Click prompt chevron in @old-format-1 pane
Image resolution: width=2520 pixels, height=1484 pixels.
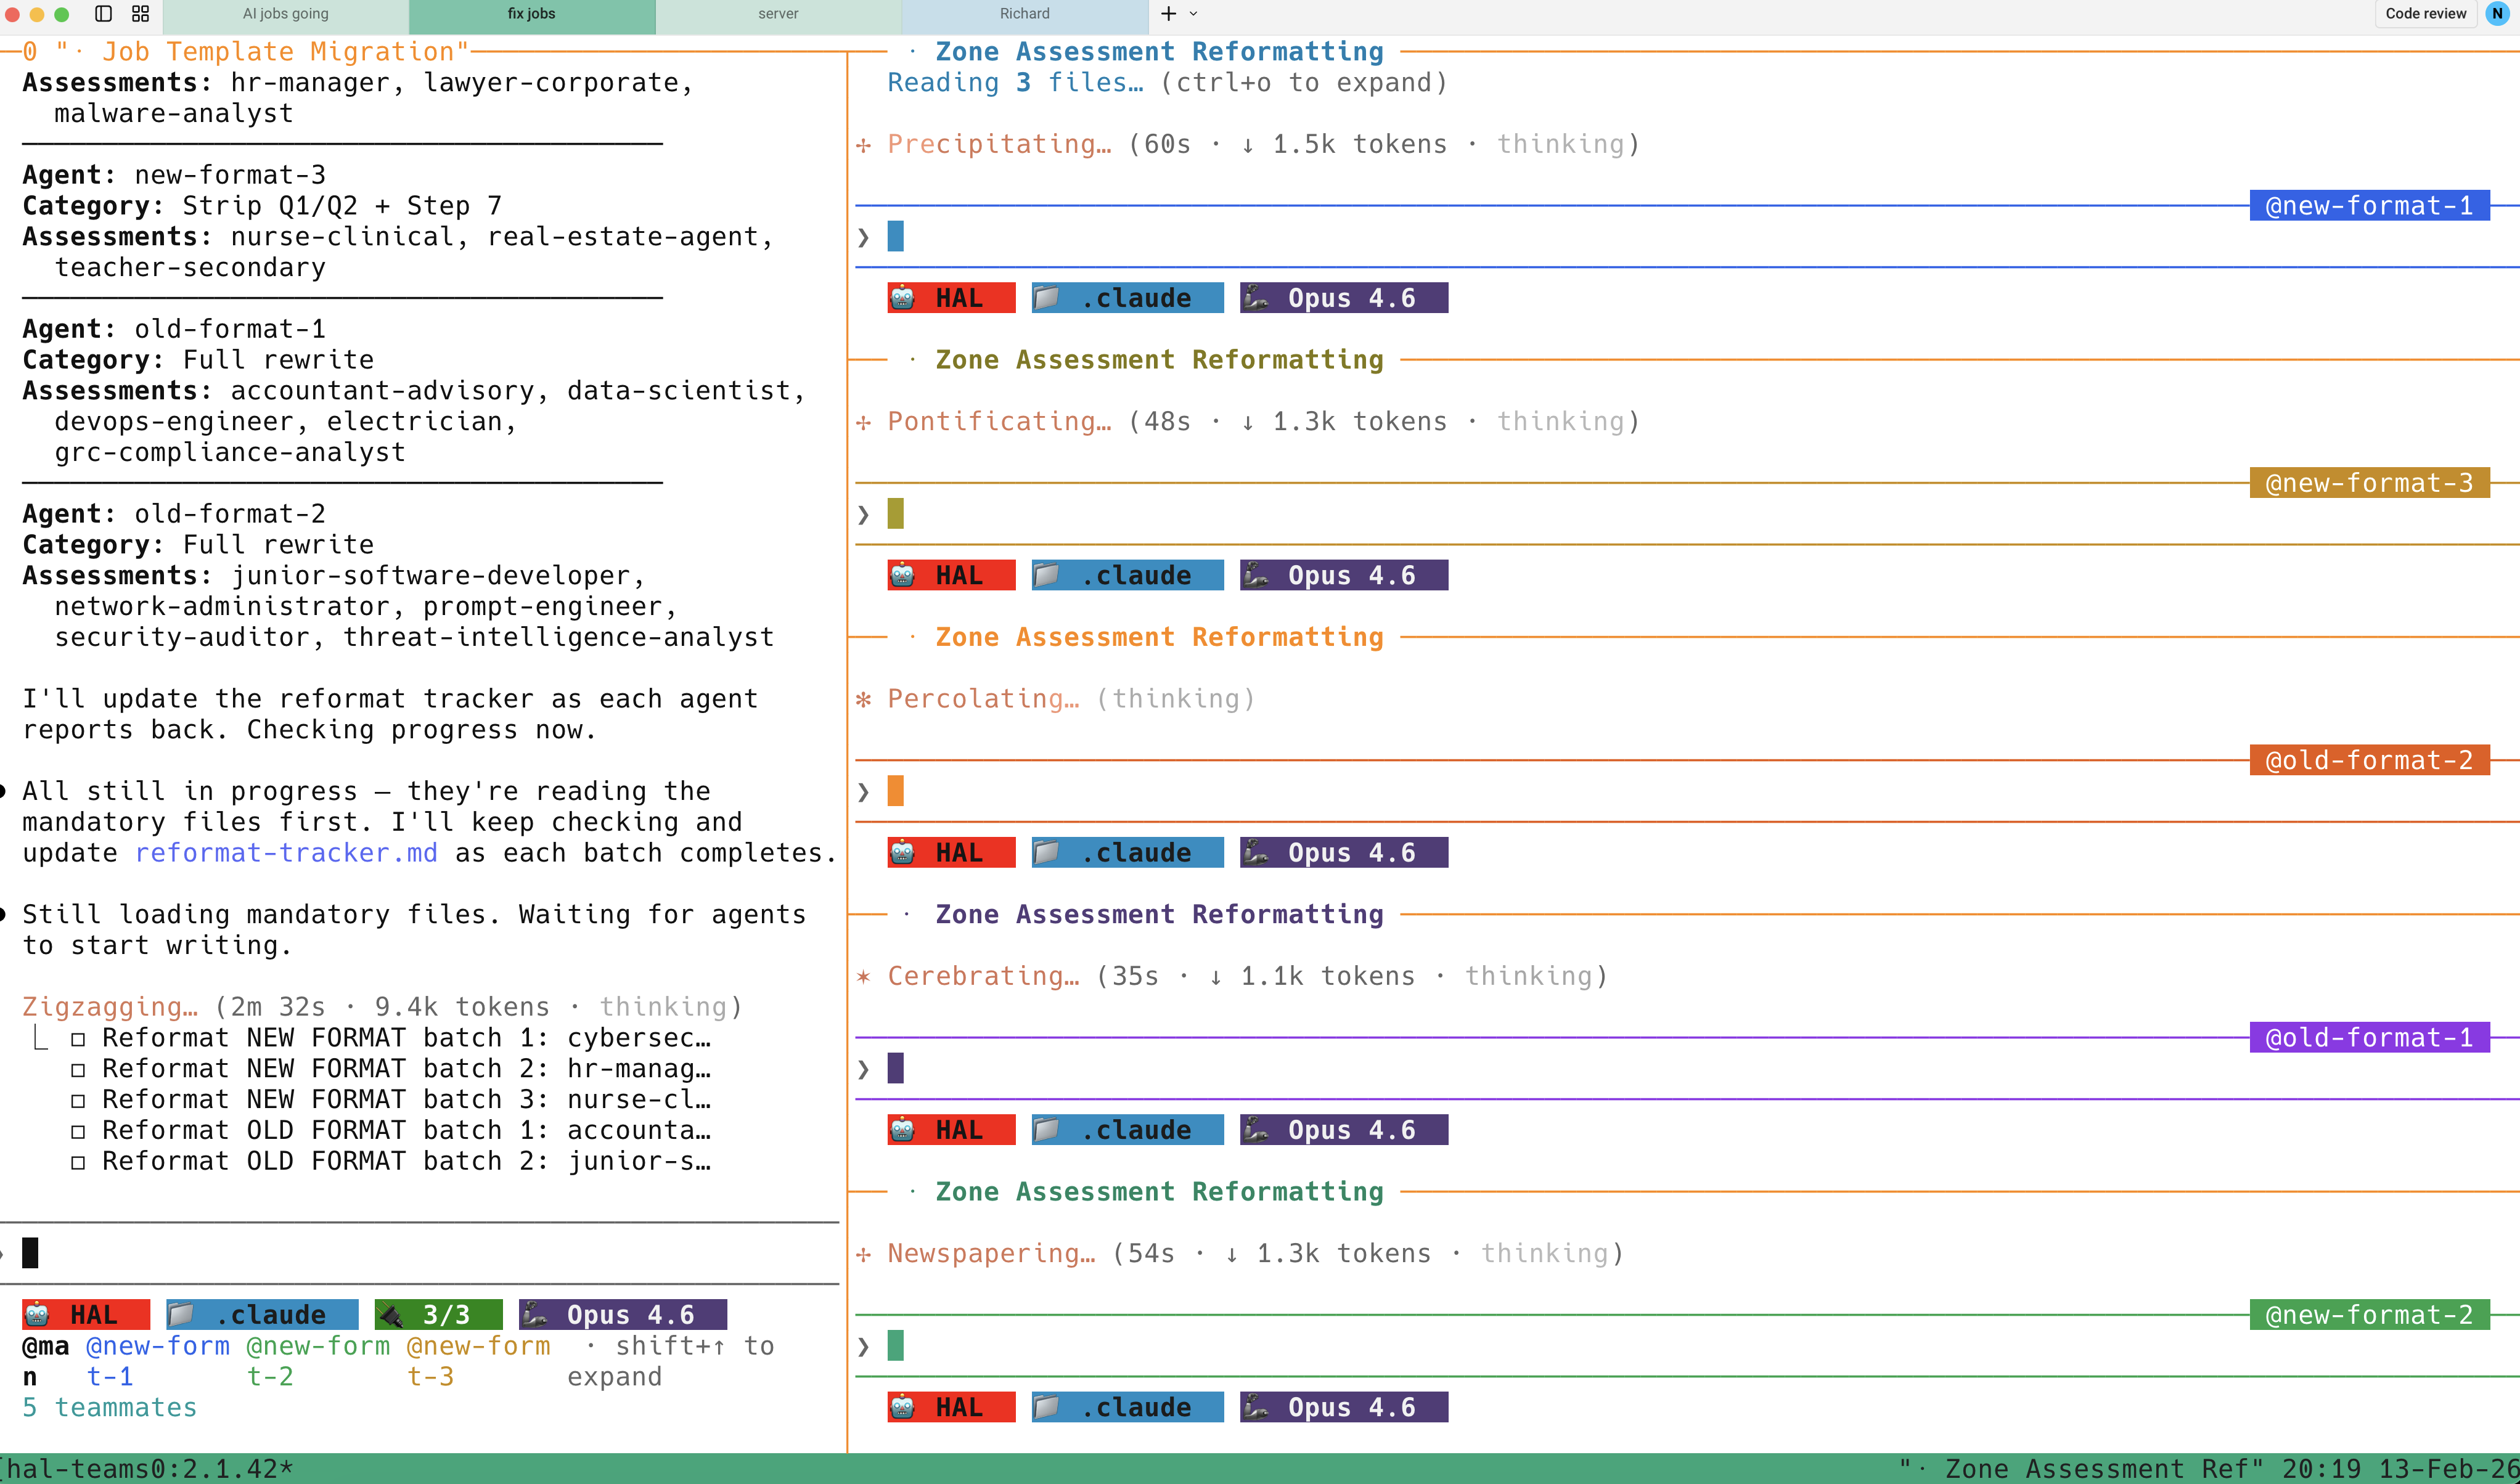pyautogui.click(x=864, y=1069)
